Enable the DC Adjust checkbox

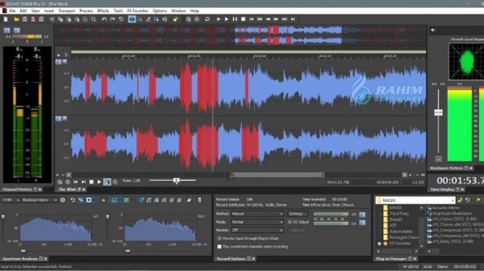(290, 221)
